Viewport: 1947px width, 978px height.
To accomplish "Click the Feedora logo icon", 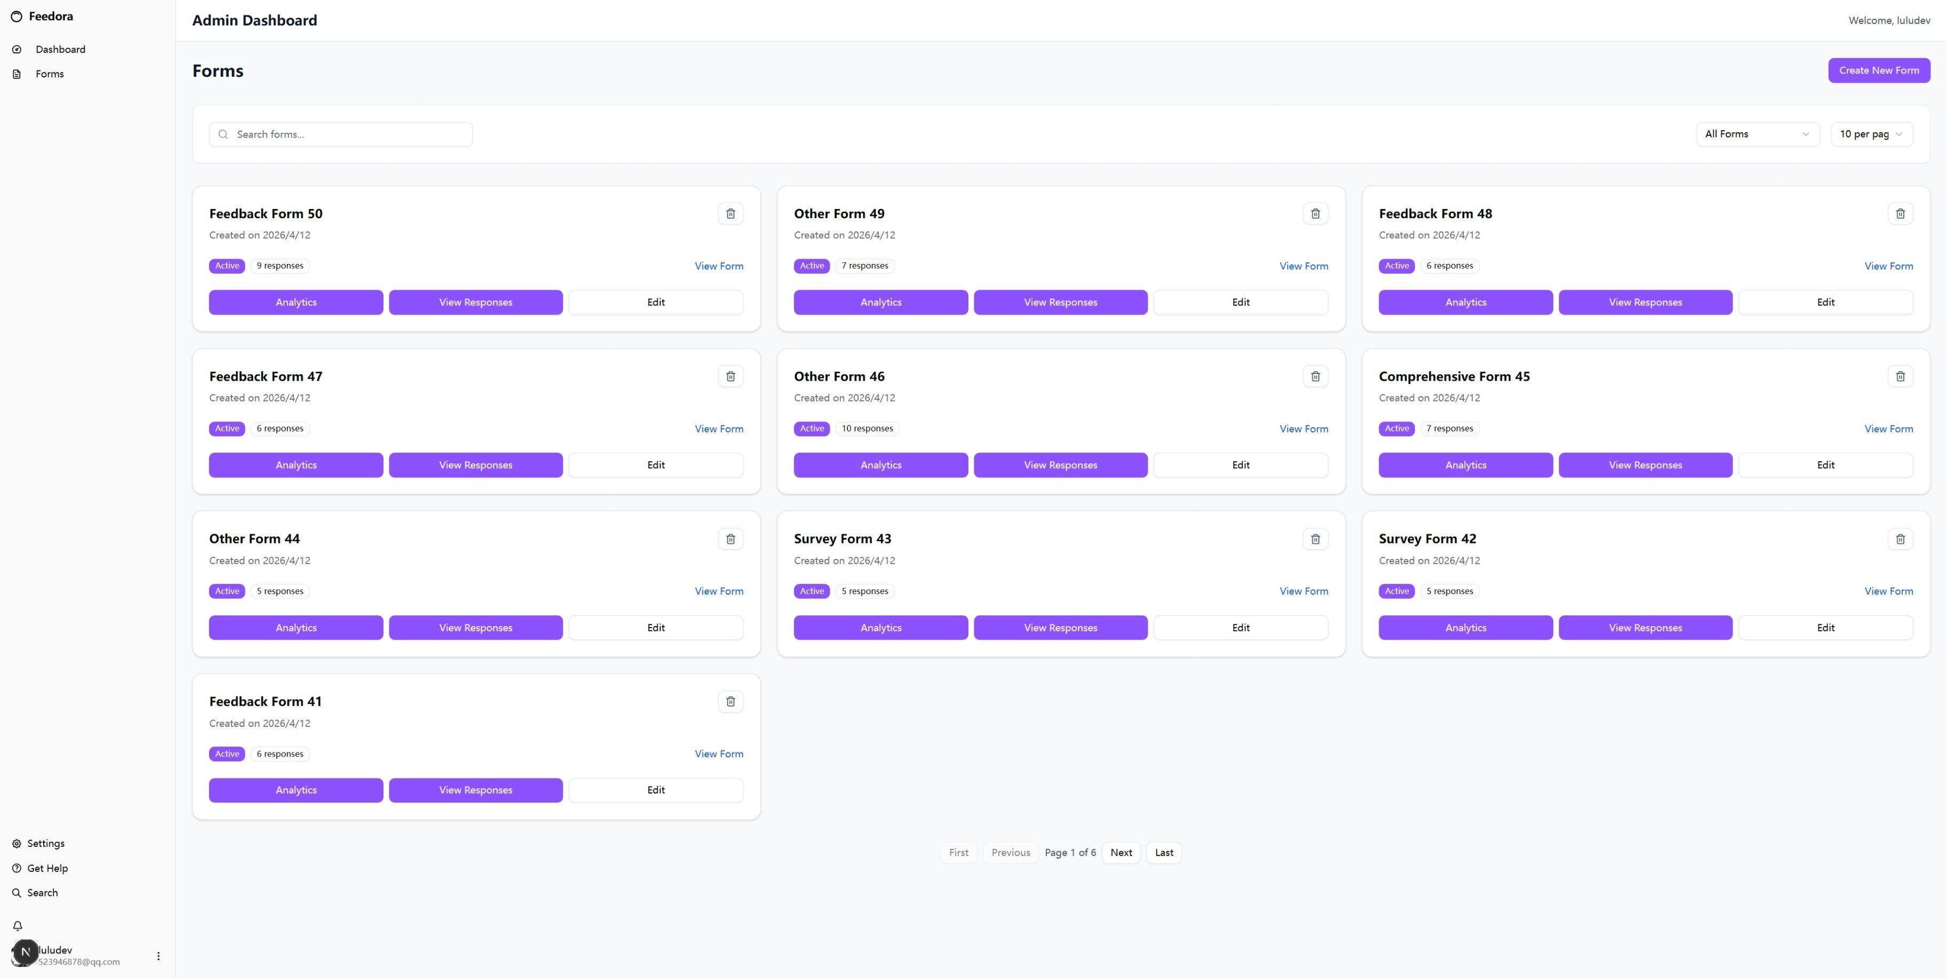I will pos(17,17).
